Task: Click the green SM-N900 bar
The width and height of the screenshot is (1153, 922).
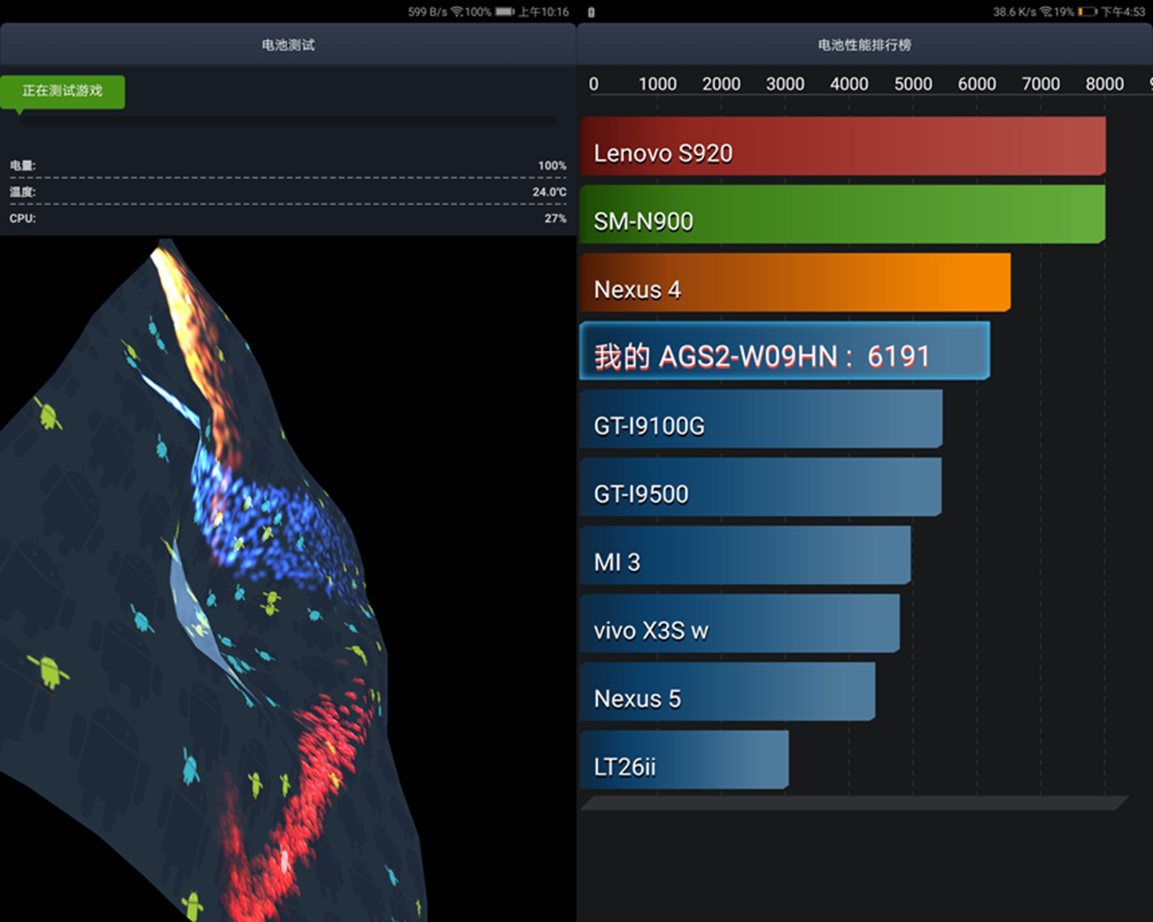Action: point(842,215)
